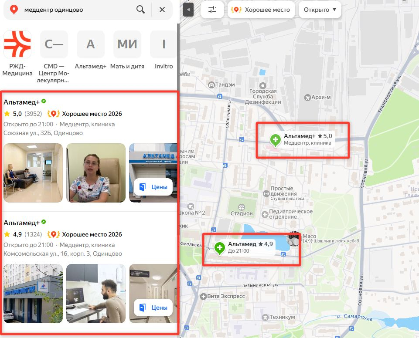Click verified badge of first Альтамед+ listing

click(44, 101)
